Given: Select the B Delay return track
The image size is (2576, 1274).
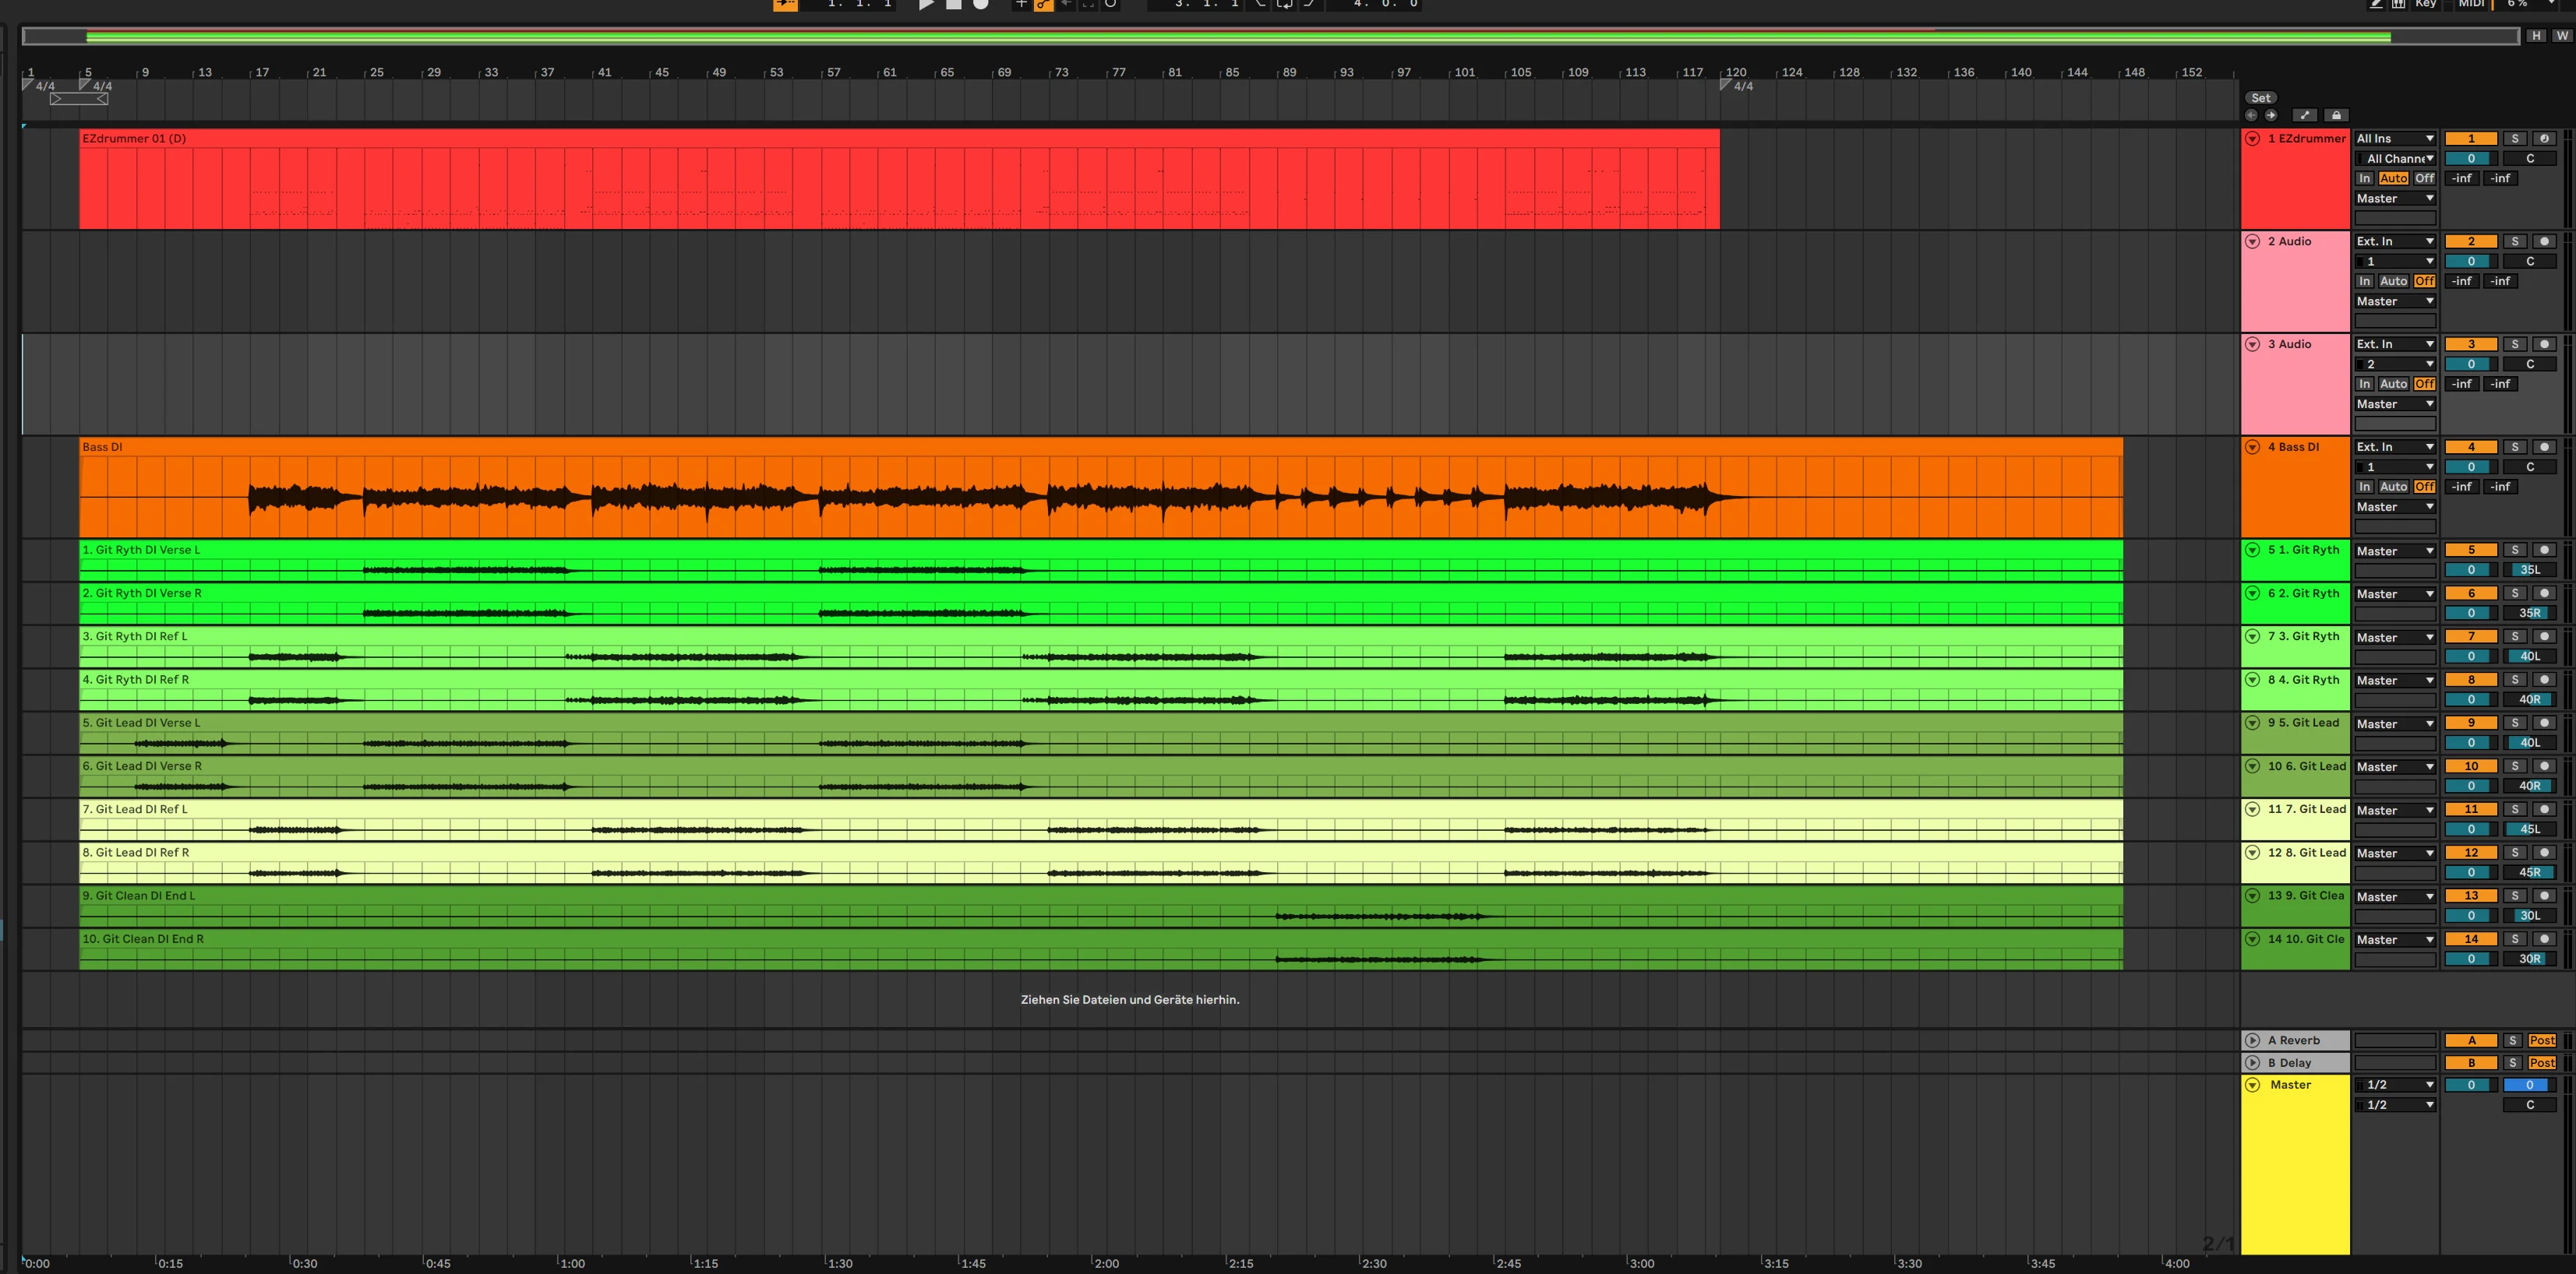Looking at the screenshot, I should click(x=2295, y=1062).
